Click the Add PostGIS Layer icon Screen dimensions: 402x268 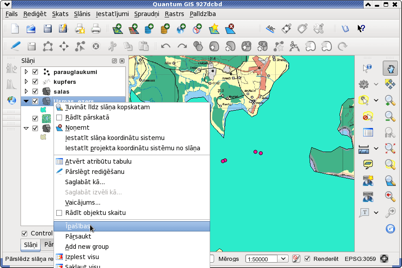(149, 29)
